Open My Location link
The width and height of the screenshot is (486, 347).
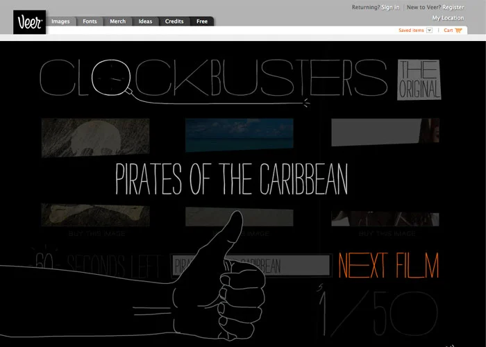[449, 18]
